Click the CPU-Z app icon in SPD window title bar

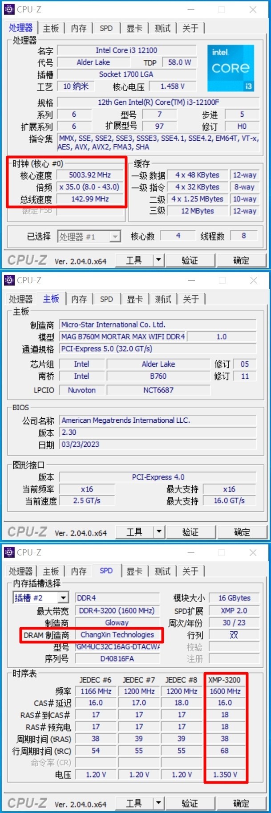point(9,552)
